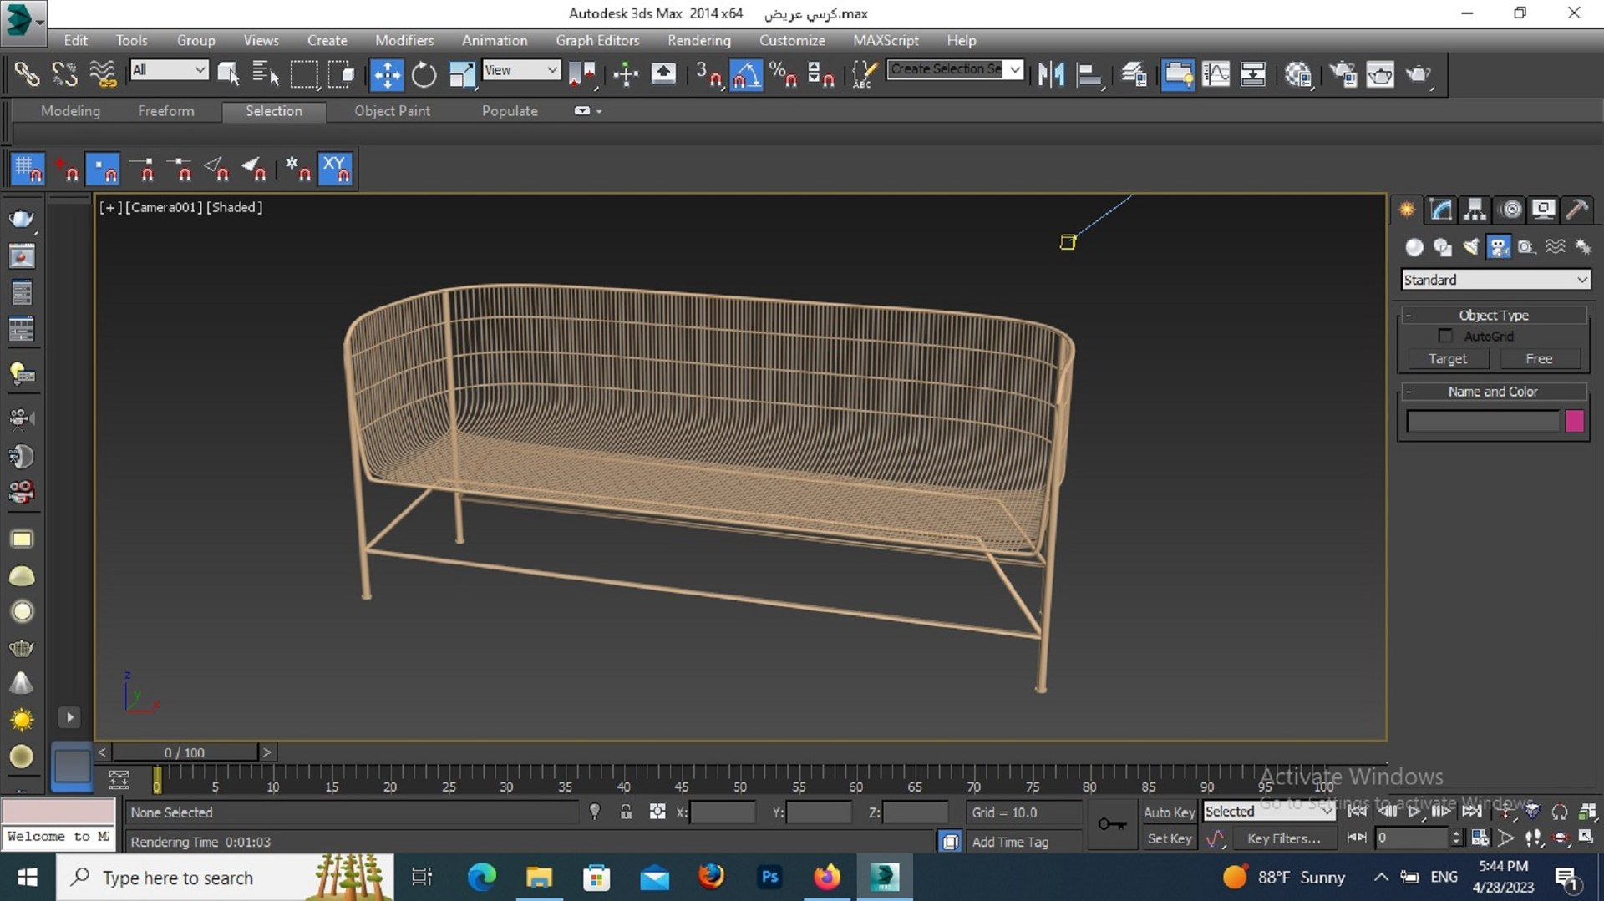Play the animation
The height and width of the screenshot is (901, 1604).
1414,811
